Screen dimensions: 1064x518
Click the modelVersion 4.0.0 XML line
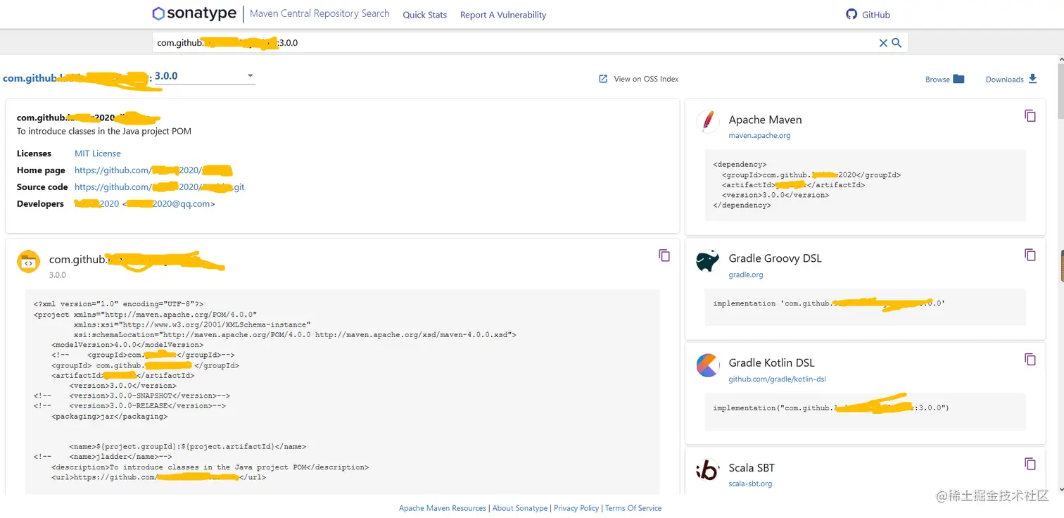pyautogui.click(x=127, y=345)
